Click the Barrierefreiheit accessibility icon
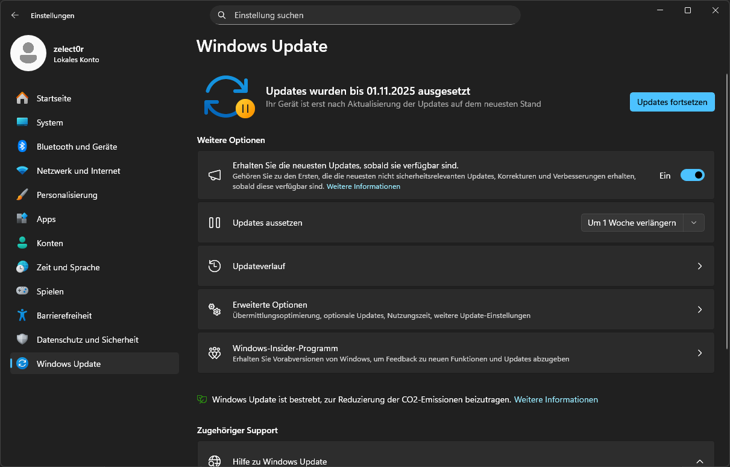 (22, 316)
